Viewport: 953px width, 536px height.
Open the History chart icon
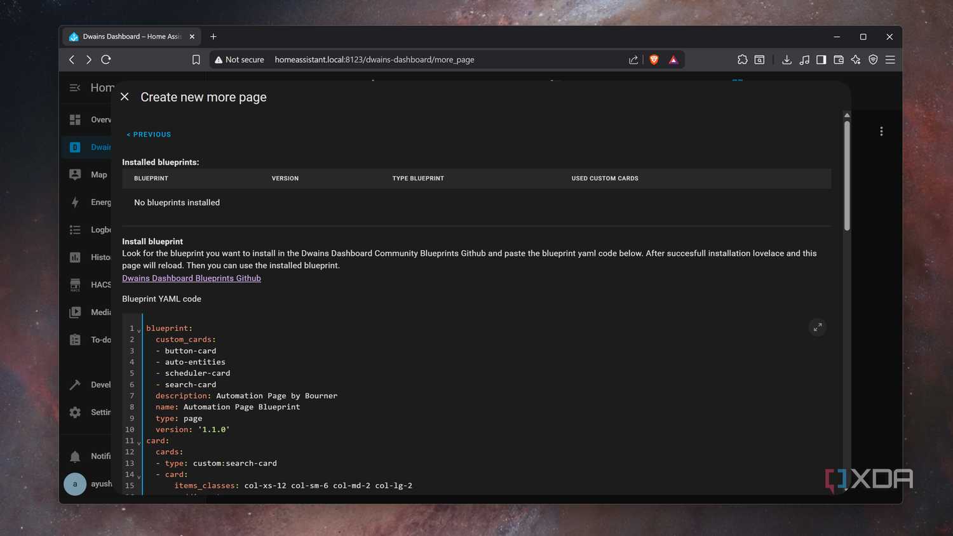click(x=75, y=257)
